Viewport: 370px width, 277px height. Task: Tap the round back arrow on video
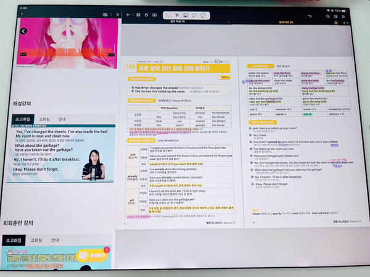click(23, 31)
